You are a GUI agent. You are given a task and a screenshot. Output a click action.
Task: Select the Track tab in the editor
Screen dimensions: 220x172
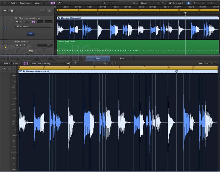pos(98,58)
